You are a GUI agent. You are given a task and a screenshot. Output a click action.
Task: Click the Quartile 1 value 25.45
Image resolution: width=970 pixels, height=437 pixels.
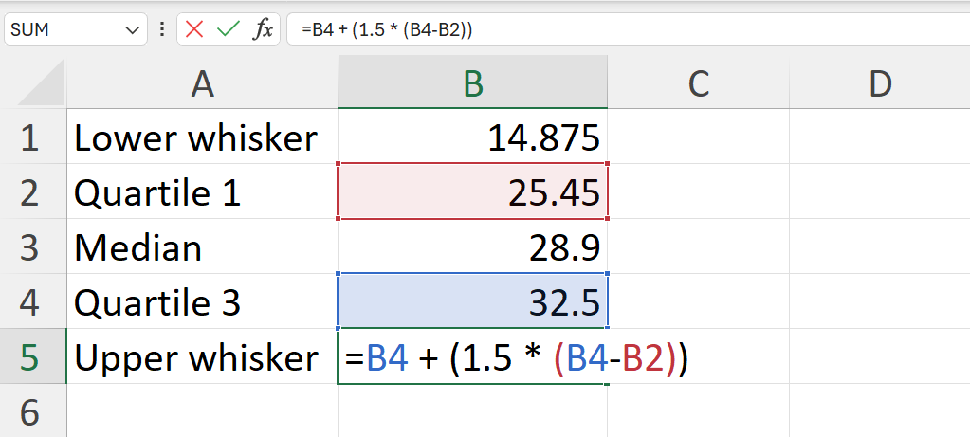pos(472,191)
